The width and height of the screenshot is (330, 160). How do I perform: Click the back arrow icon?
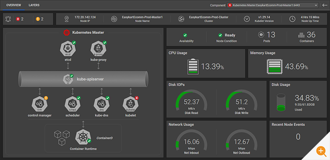point(325,5)
